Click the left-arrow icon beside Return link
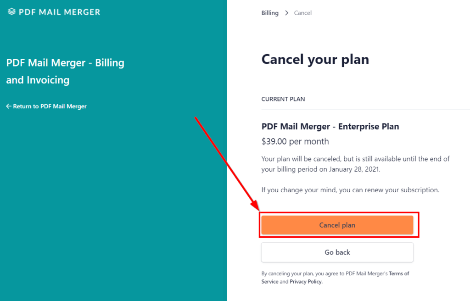Screen dimensions: 470x301 point(8,106)
